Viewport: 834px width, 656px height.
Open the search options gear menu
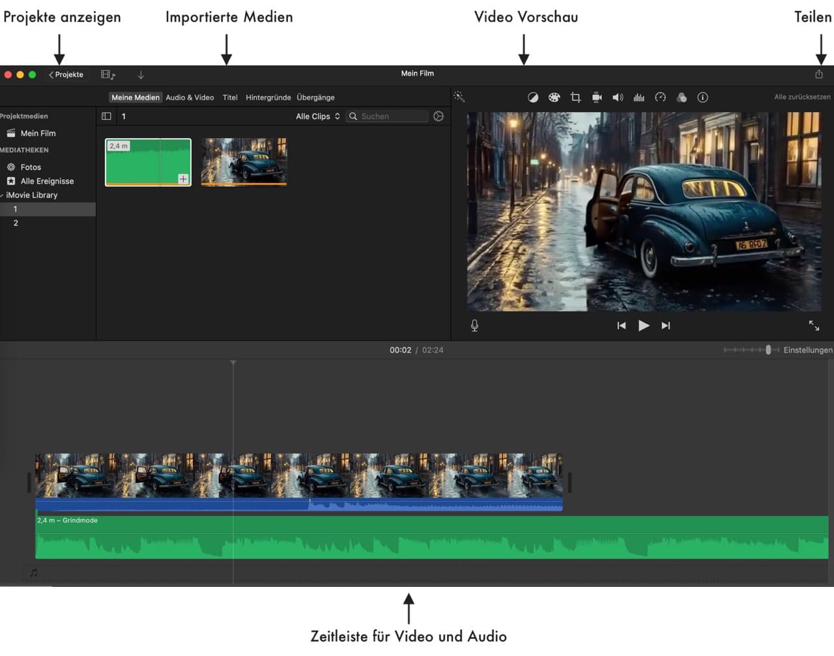tap(438, 116)
